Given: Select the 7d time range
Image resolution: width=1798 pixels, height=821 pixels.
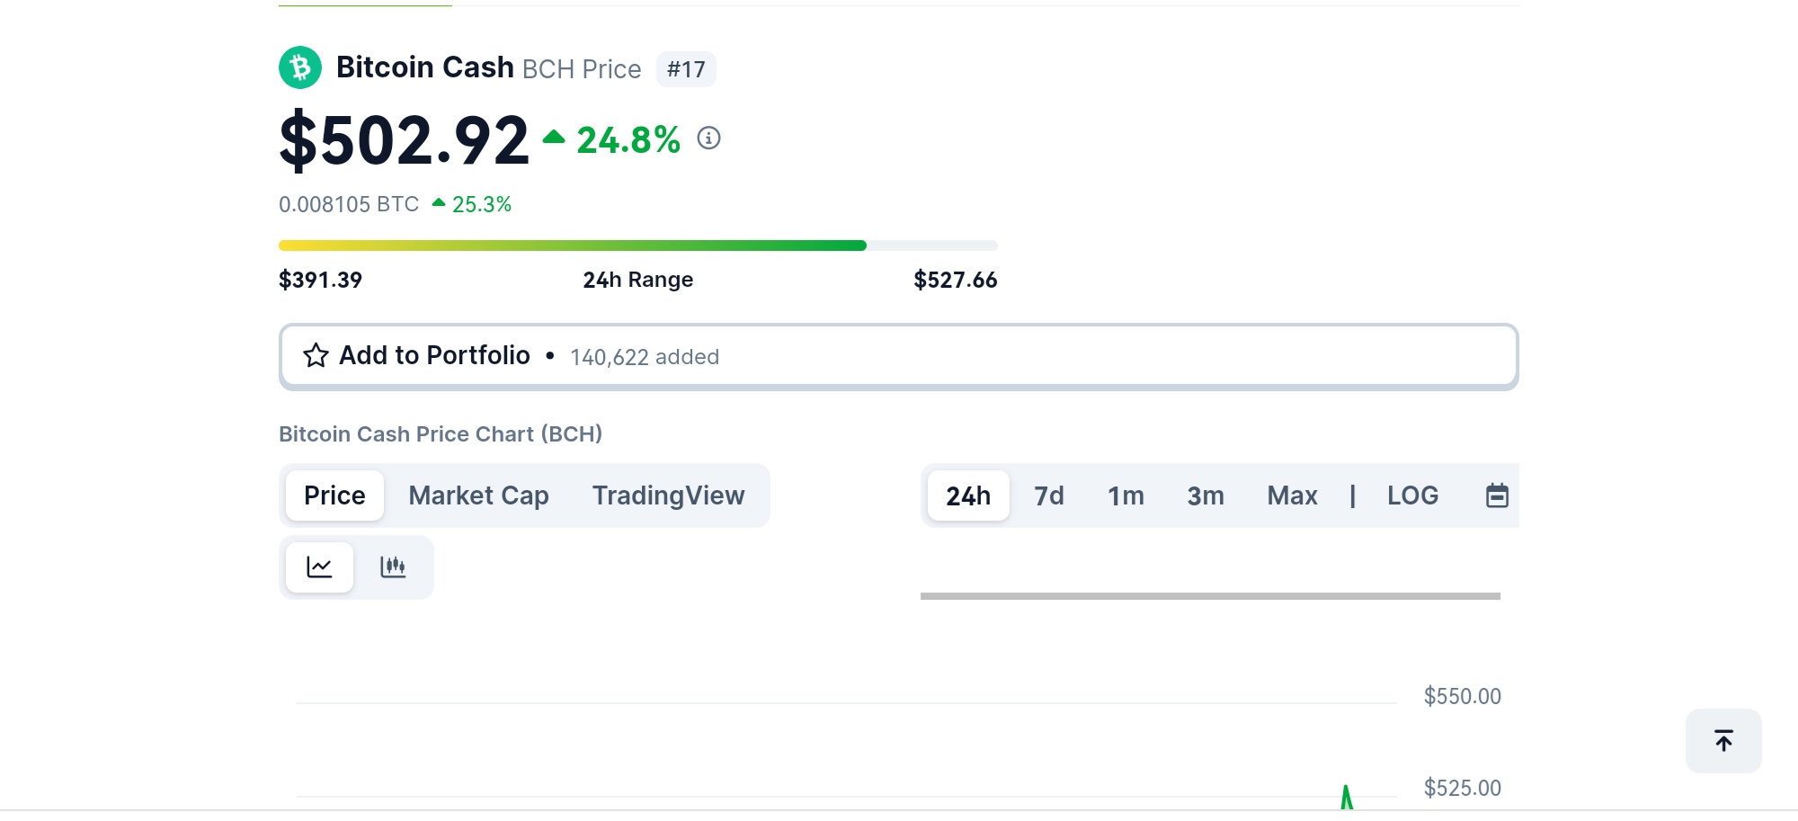Looking at the screenshot, I should [1049, 495].
